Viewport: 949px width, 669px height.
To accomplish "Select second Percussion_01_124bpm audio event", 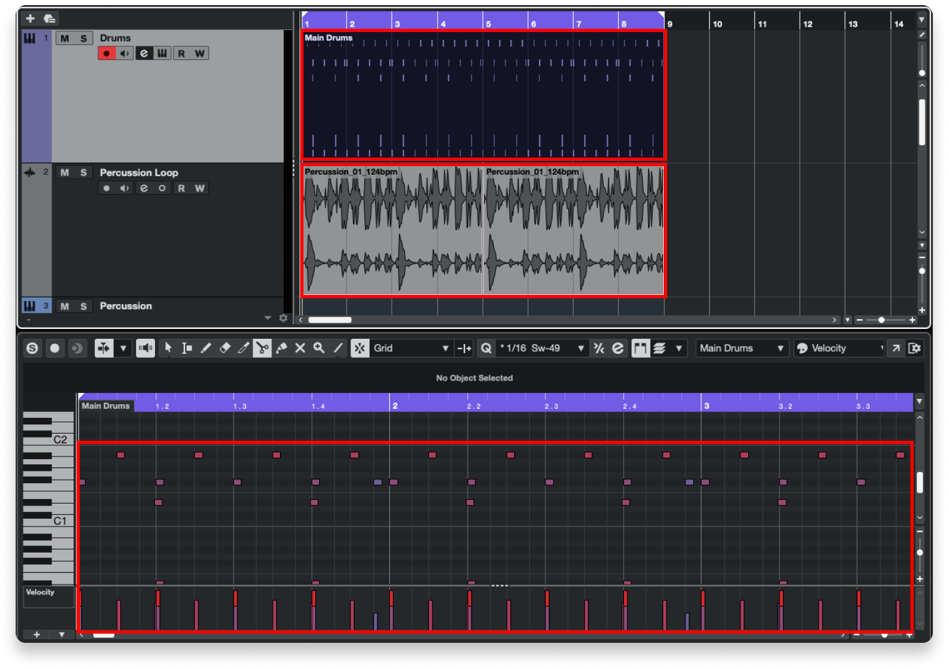I will click(x=574, y=230).
